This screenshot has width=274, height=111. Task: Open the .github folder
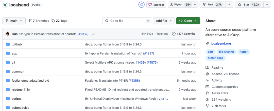tap(17, 44)
